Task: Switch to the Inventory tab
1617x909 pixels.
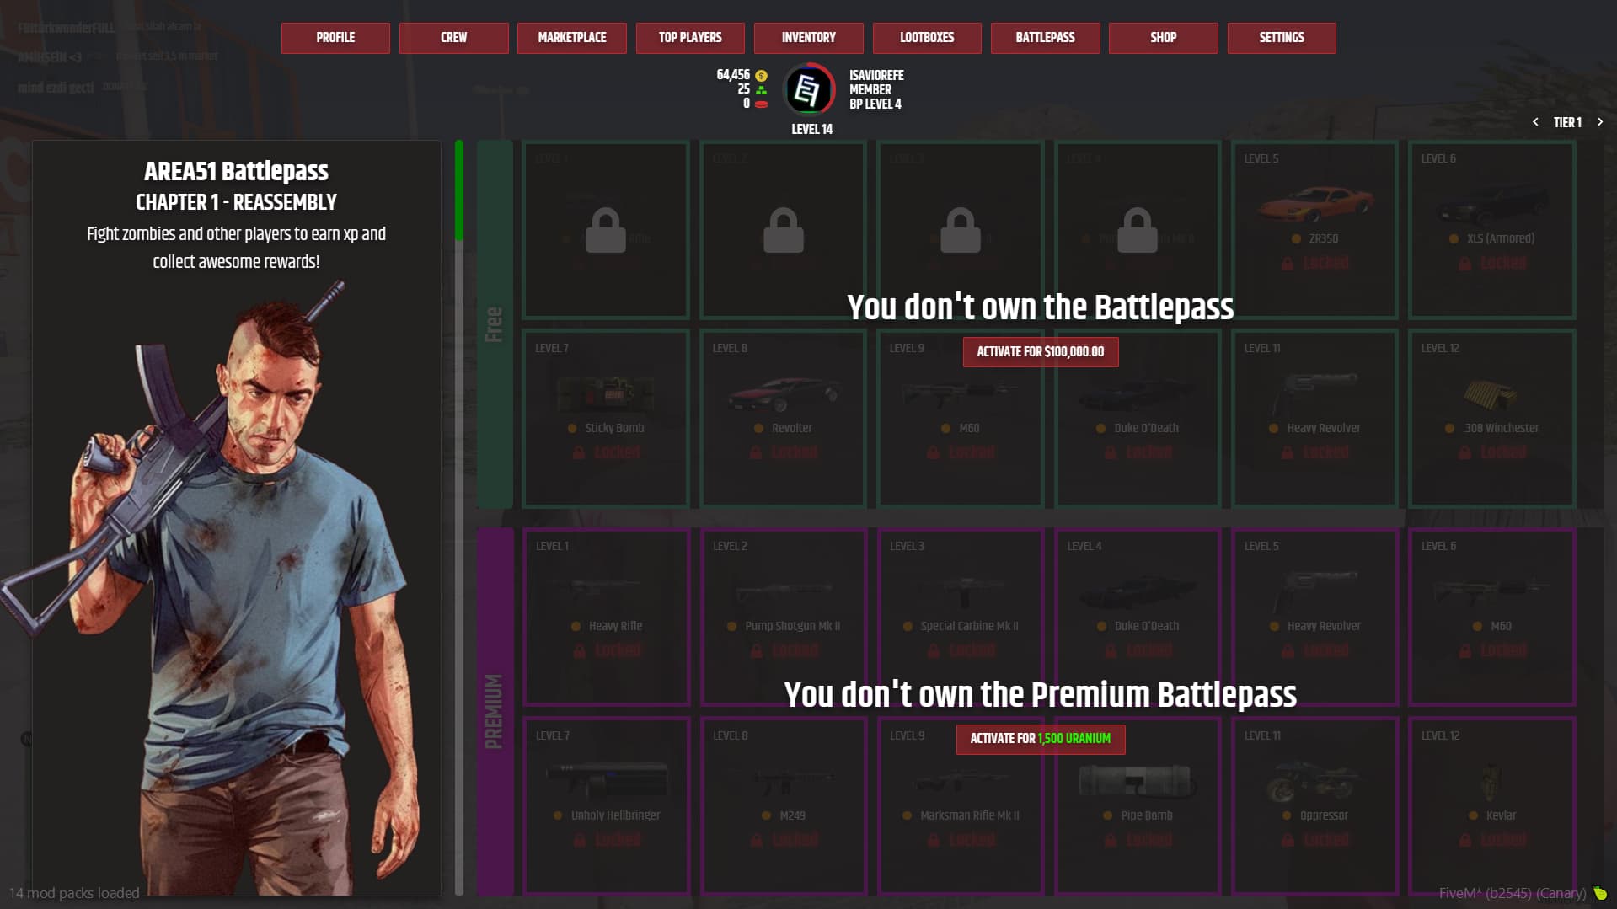Action: pos(808,38)
